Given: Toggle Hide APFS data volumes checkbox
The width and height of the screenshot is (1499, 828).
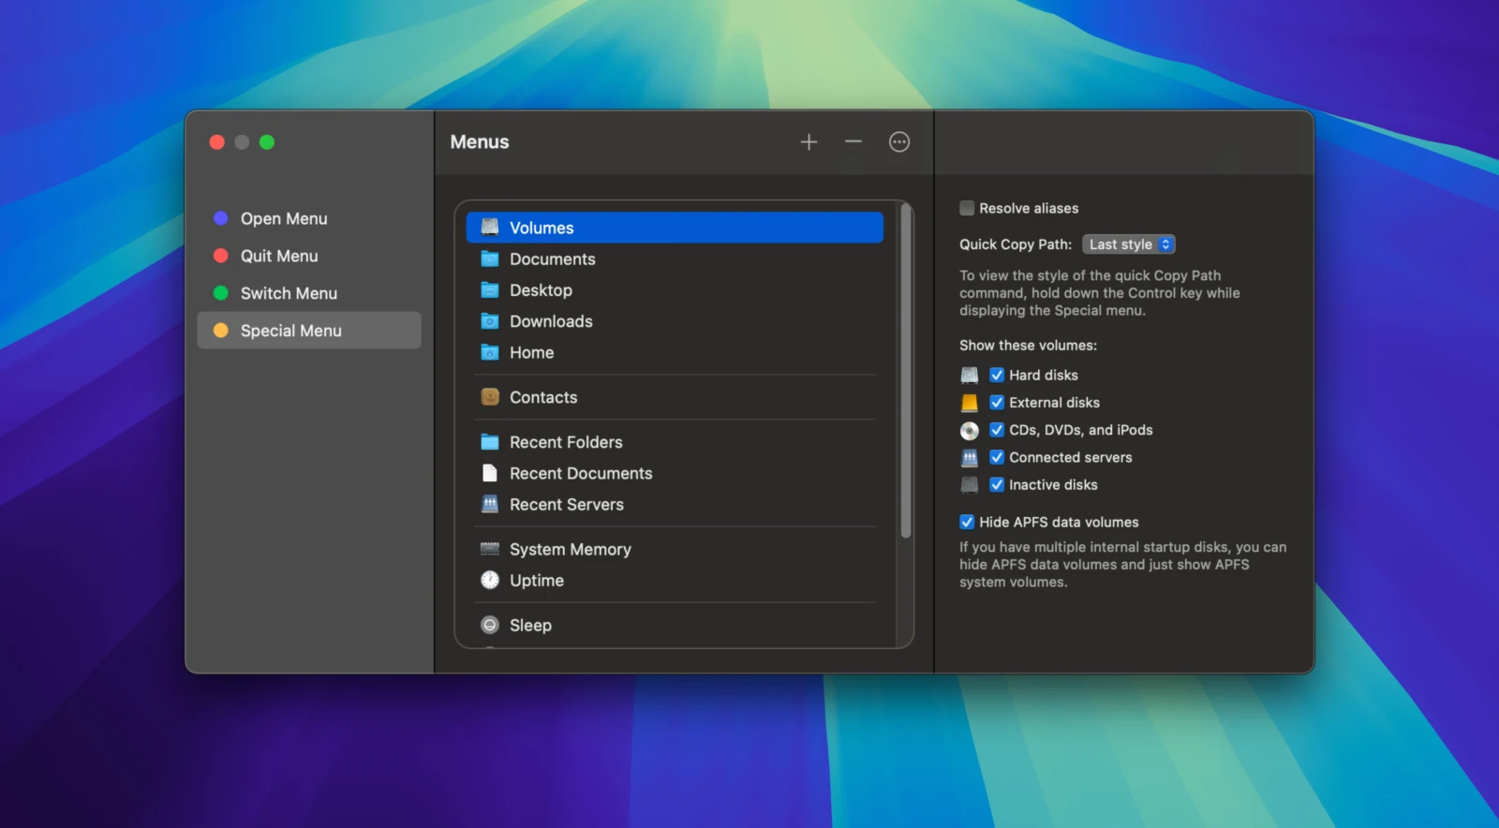Looking at the screenshot, I should (x=967, y=523).
